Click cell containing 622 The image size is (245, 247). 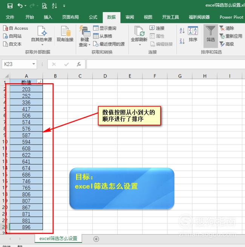(26, 155)
